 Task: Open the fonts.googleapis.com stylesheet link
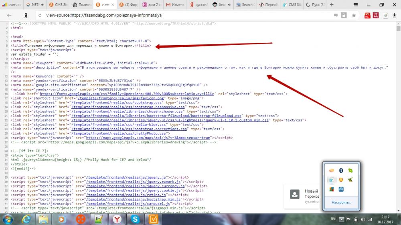(127, 94)
